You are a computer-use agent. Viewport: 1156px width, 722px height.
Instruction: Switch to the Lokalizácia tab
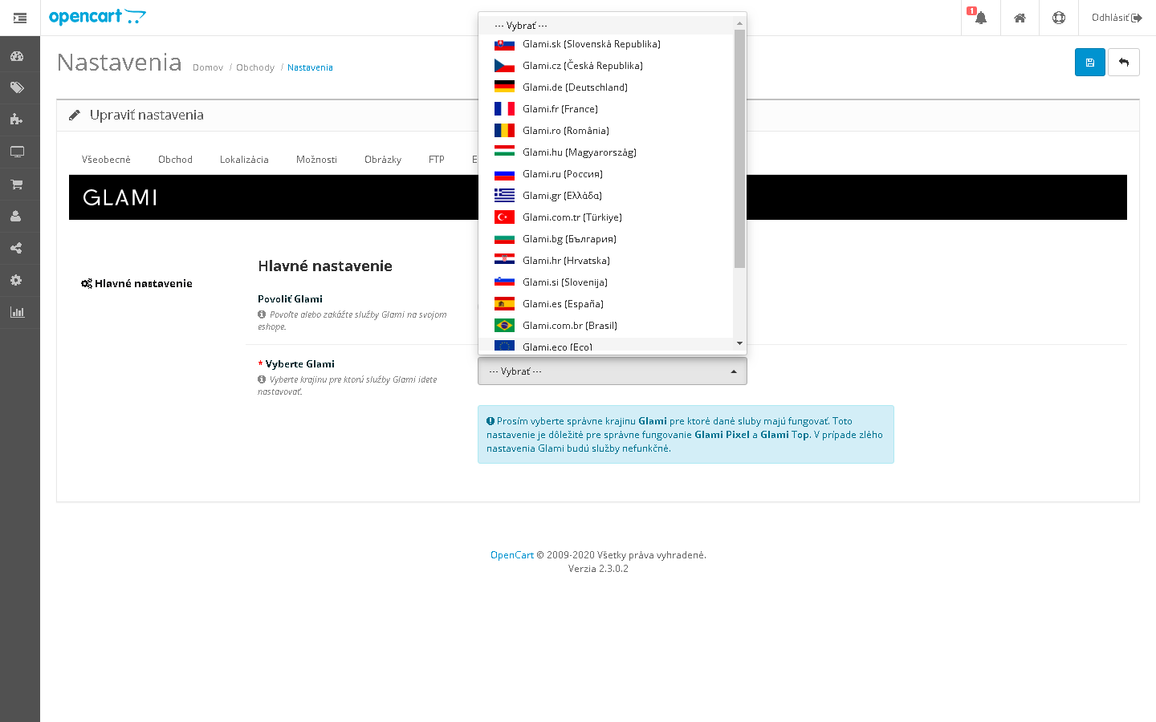244,160
